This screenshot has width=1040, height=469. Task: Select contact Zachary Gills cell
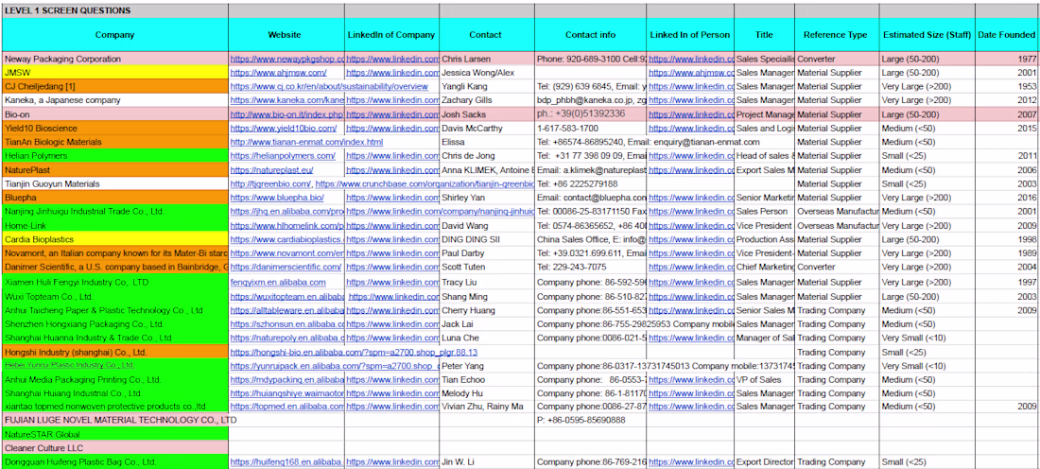point(487,100)
